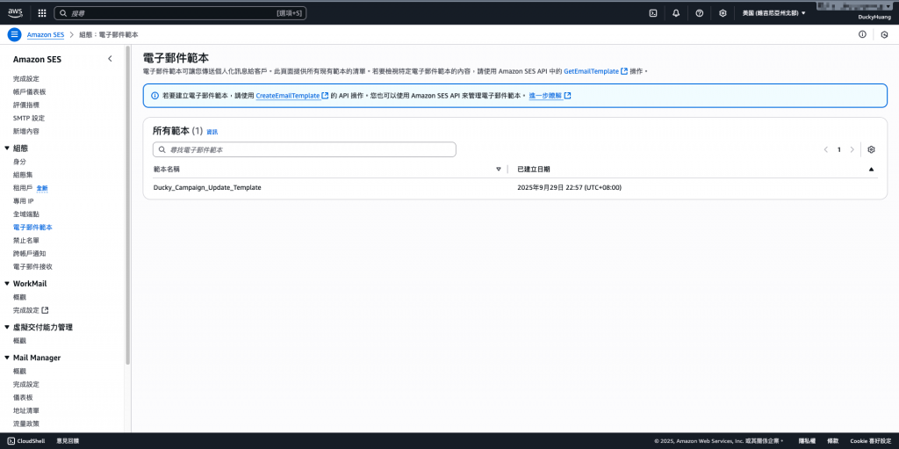The width and height of the screenshot is (899, 449).
Task: Open 全域端點 in sidebar
Action: [26, 214]
